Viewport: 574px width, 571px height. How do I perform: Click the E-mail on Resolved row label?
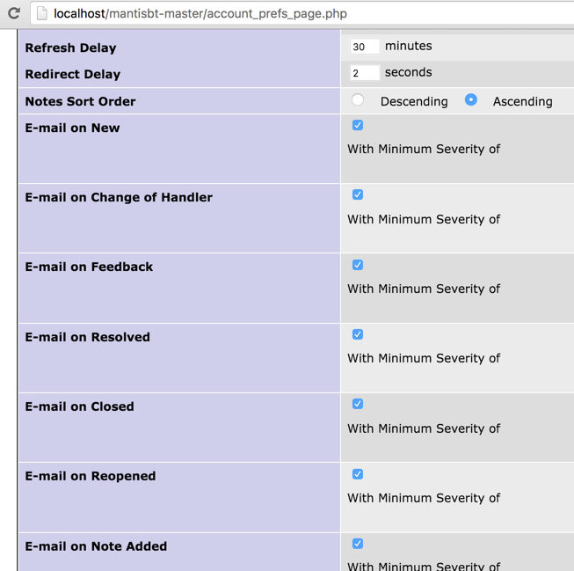point(87,337)
